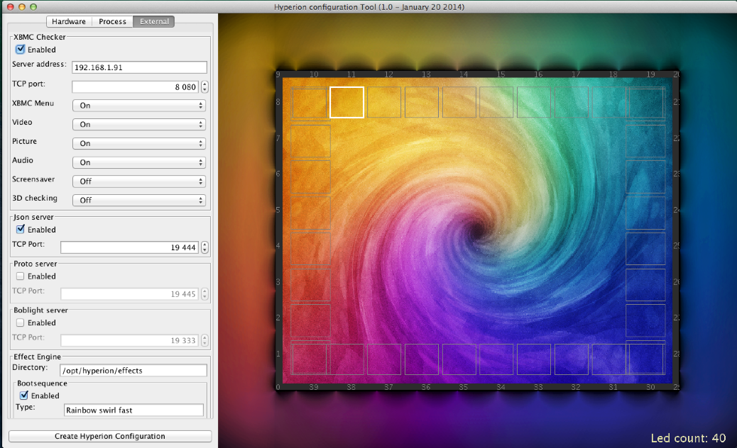
Task: Enable the Proto server checkbox
Action: click(20, 276)
